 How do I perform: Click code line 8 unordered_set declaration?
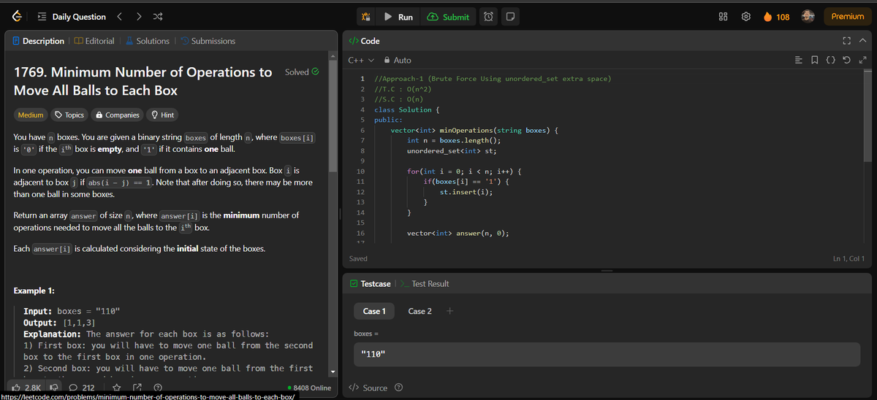(x=452, y=150)
